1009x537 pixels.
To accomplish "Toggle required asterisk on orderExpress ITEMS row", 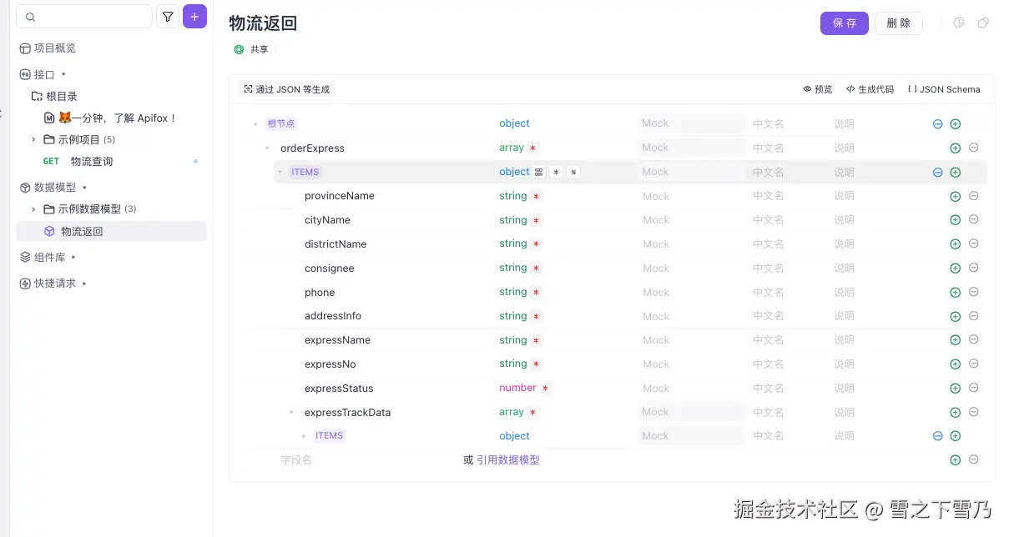I will (x=556, y=172).
